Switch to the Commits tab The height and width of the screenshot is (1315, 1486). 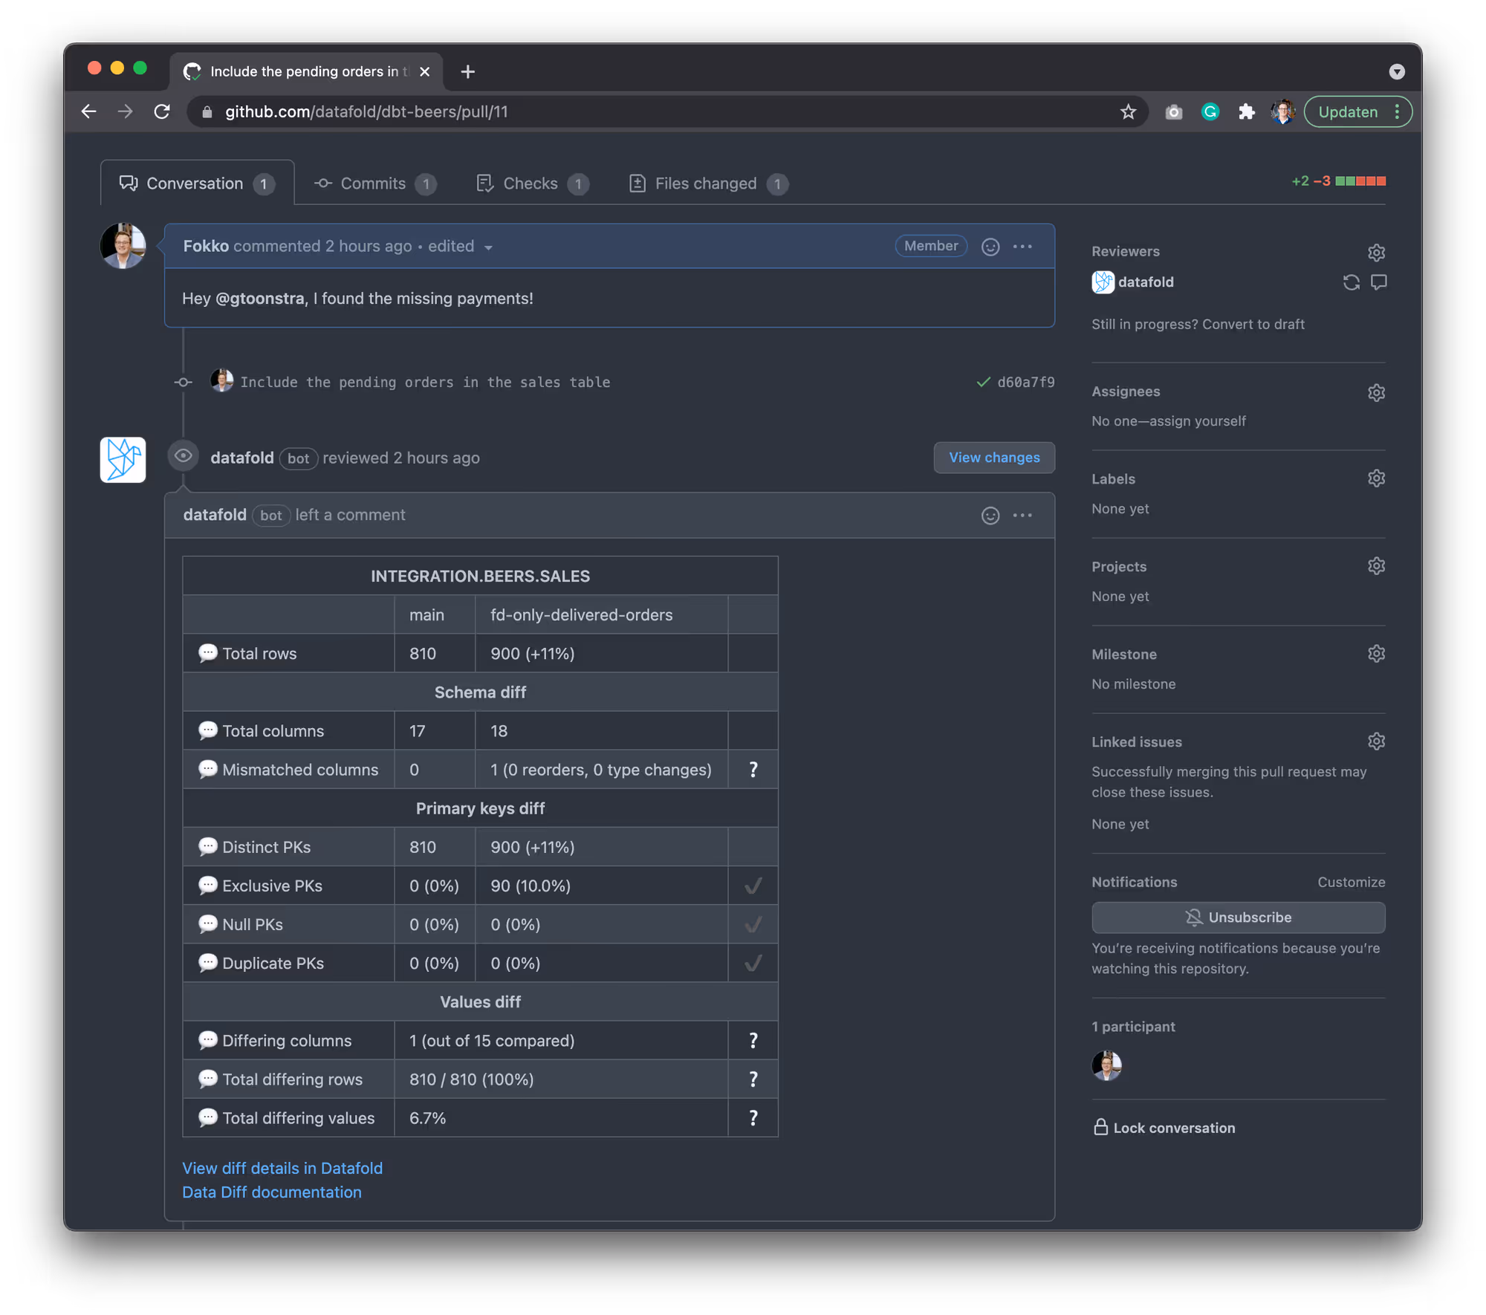pyautogui.click(x=374, y=184)
